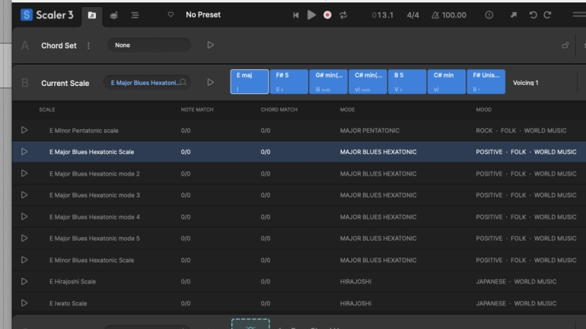
Task: Start recording with the red record button
Action: point(326,14)
